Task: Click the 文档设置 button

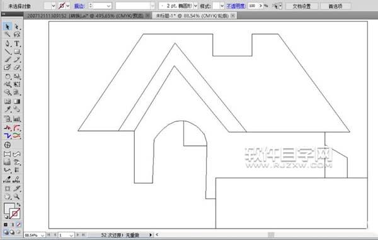Action: pos(302,6)
